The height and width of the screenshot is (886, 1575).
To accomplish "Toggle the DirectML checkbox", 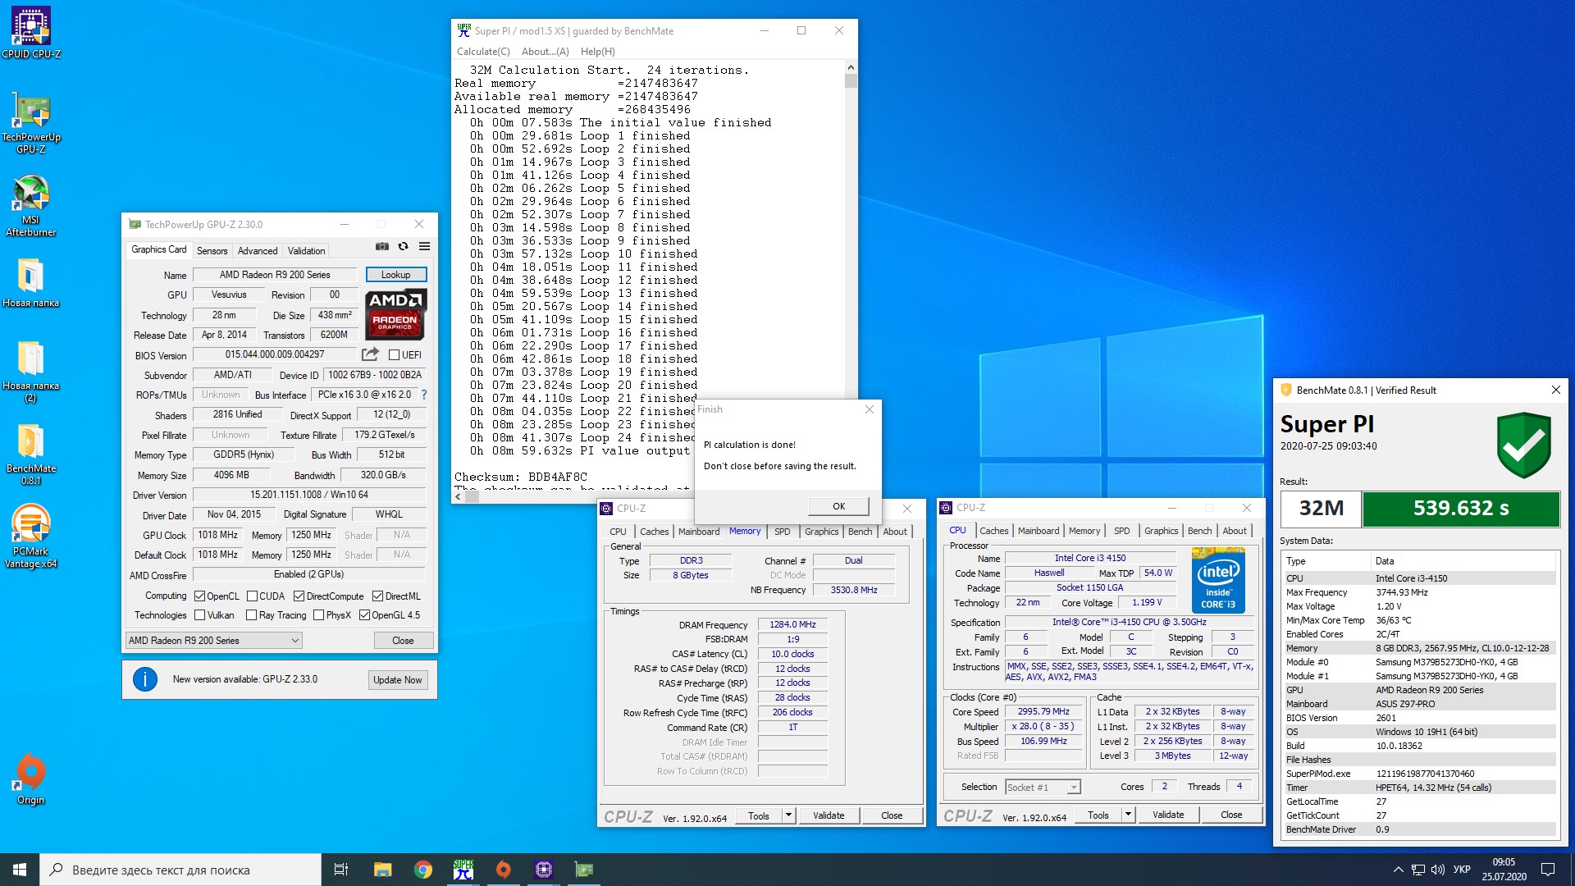I will [x=377, y=596].
